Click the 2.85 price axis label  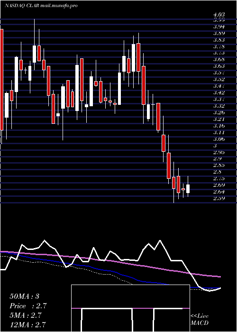coord(219,165)
